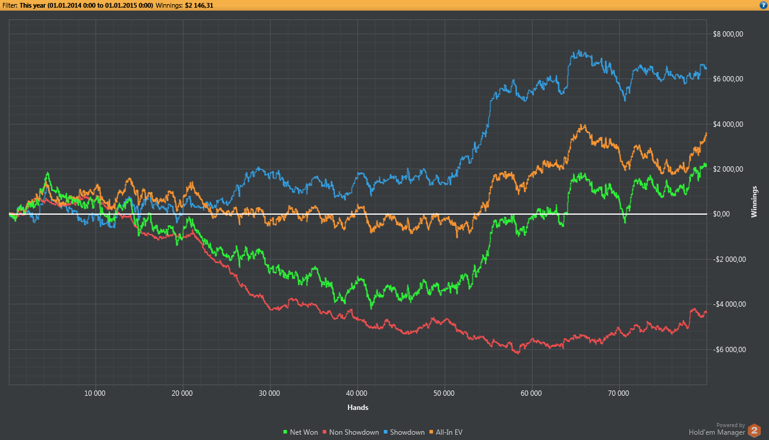This screenshot has width=769, height=440.
Task: Click the vertical Winnings y-axis title
Action: point(754,202)
